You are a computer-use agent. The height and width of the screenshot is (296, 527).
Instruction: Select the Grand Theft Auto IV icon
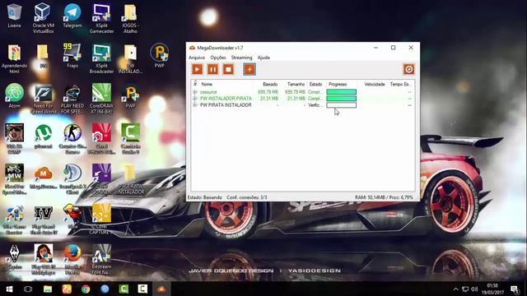click(x=44, y=220)
